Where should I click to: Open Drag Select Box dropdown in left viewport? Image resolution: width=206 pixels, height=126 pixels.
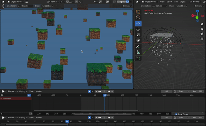coord(48,6)
